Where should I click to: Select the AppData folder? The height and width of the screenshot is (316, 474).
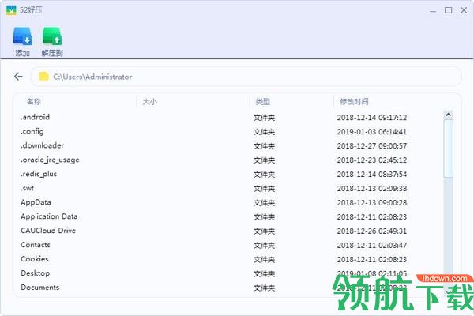tap(36, 202)
